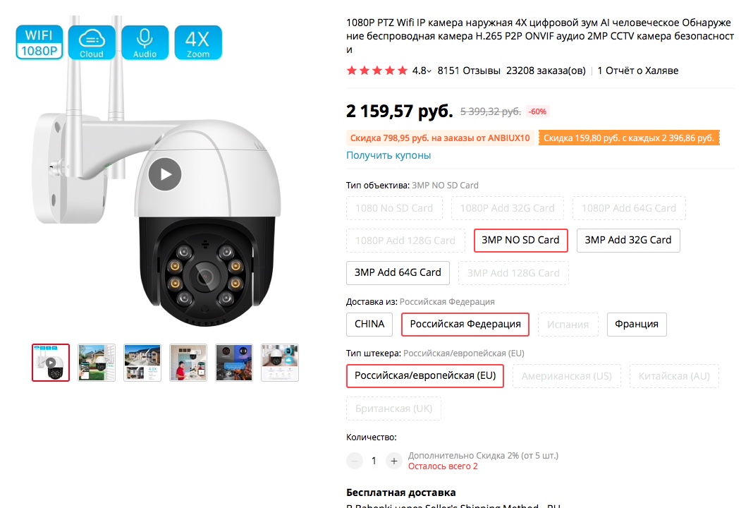Select the 3MP Add 32G Card option
Image resolution: width=753 pixels, height=508 pixels.
[x=627, y=240]
